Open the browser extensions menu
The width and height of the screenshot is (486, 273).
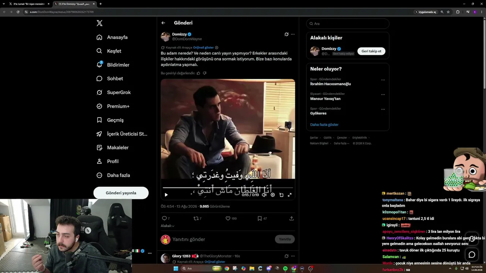tap(458, 12)
